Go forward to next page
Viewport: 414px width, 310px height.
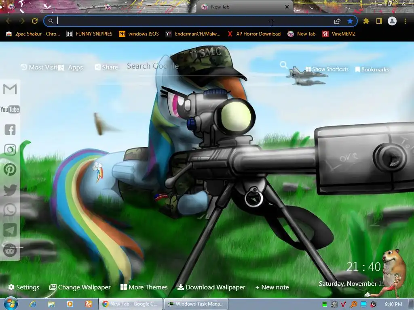tap(22, 21)
